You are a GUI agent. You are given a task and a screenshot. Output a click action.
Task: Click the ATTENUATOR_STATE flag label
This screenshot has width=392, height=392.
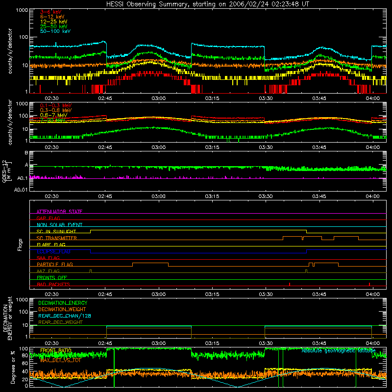59,212
